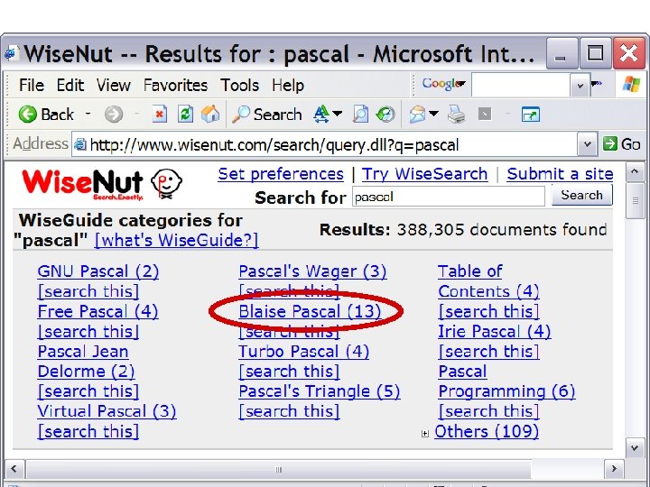Open the what's WiseGuide? link
This screenshot has height=487, width=650.
point(176,240)
